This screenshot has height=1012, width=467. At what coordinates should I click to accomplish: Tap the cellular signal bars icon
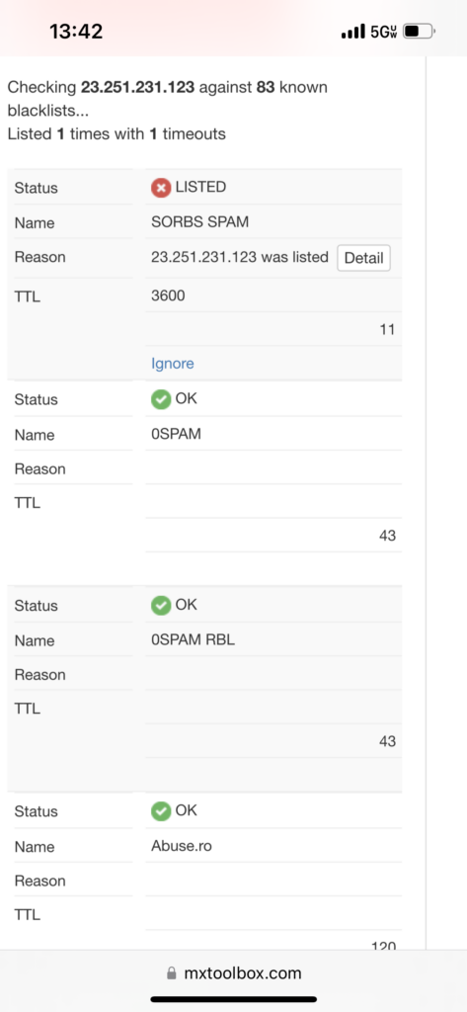coord(352,31)
